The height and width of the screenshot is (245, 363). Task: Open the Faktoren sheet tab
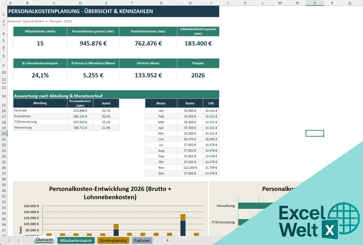coord(142,240)
